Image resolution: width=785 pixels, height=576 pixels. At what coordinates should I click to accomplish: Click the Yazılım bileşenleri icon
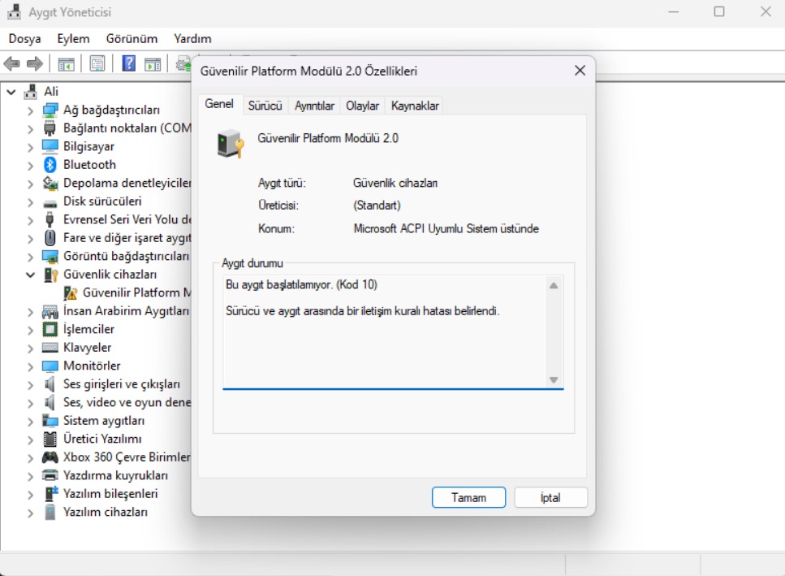[x=50, y=493]
